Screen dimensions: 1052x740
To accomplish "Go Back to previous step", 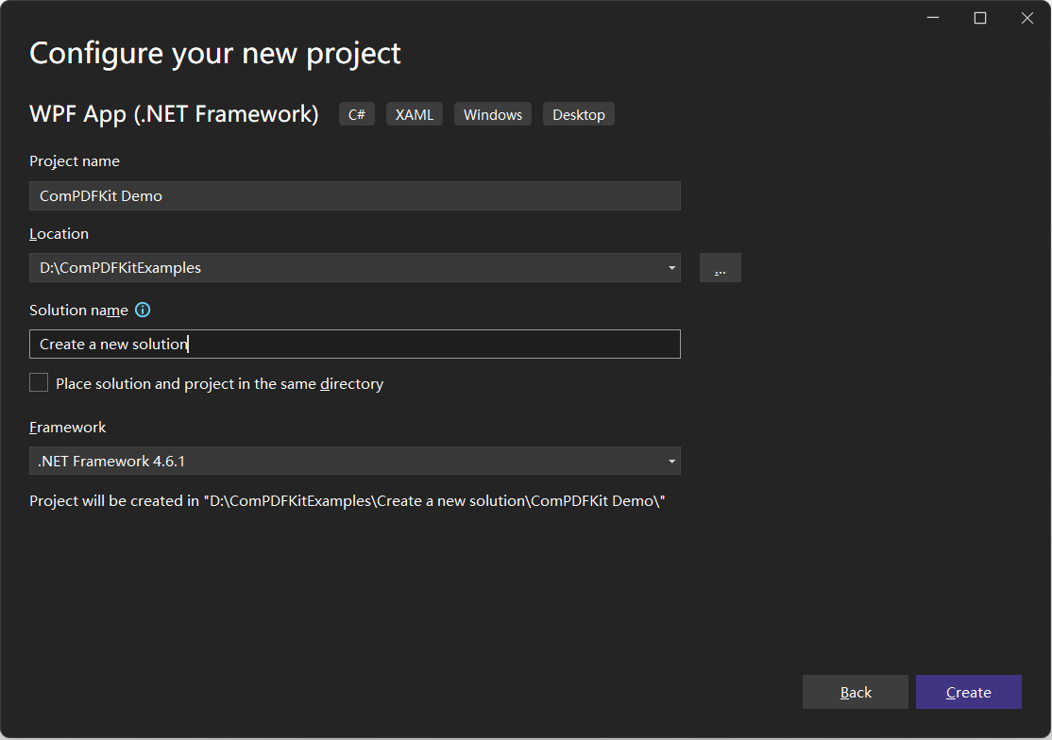I will coord(856,692).
